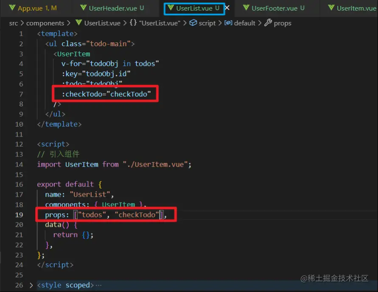Viewport: 378px width, 292px height.
Task: Click the Vue icon on UserItem.vue tab
Action: point(331,8)
